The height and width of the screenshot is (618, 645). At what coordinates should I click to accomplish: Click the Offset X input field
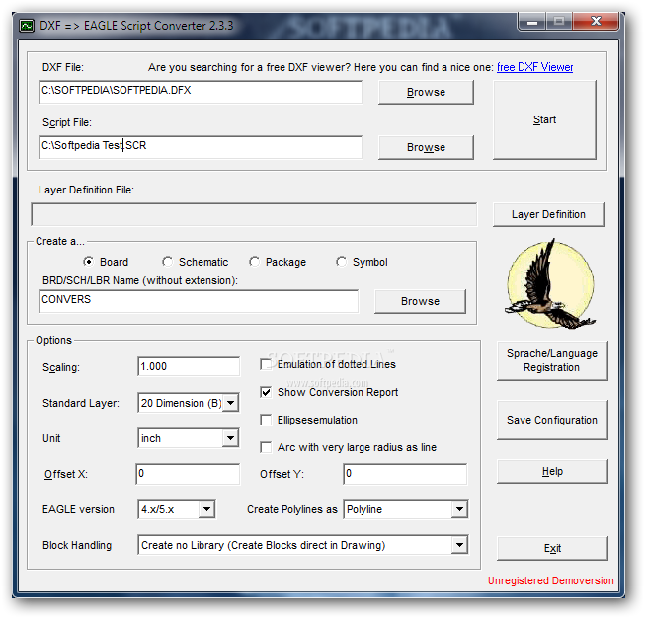(x=188, y=474)
